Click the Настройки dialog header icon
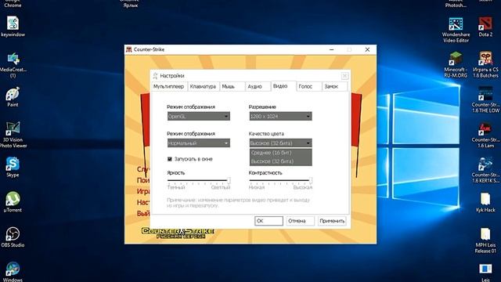The height and width of the screenshot is (282, 501). pos(155,76)
